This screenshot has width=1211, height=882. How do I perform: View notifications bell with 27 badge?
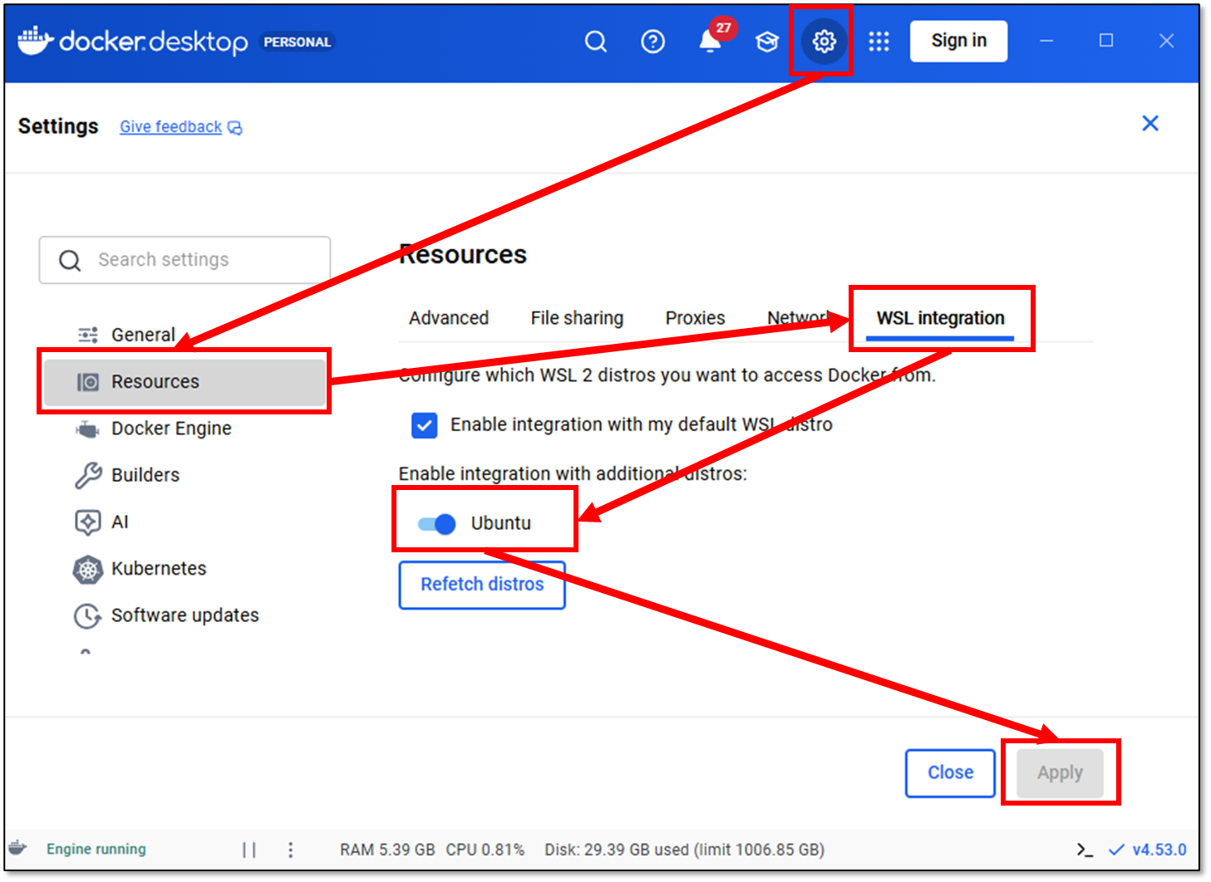tap(711, 39)
